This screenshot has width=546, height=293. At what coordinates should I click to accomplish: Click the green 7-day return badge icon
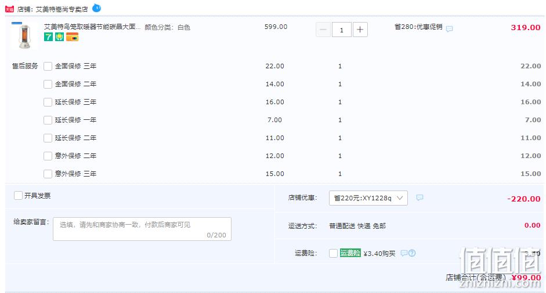pos(48,37)
